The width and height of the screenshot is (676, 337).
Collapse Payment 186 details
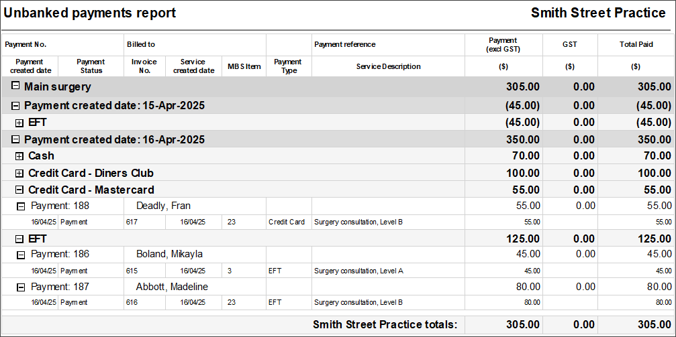pyautogui.click(x=20, y=255)
